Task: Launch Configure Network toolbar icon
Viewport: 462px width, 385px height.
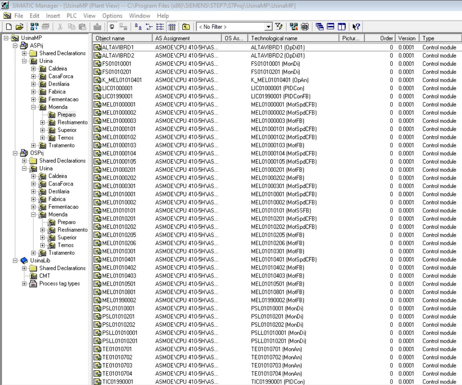Action: (294, 27)
